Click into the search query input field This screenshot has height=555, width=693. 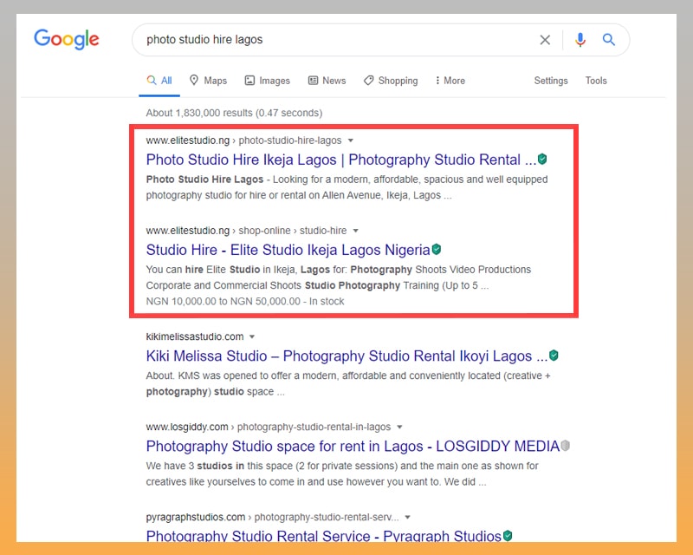coord(336,40)
